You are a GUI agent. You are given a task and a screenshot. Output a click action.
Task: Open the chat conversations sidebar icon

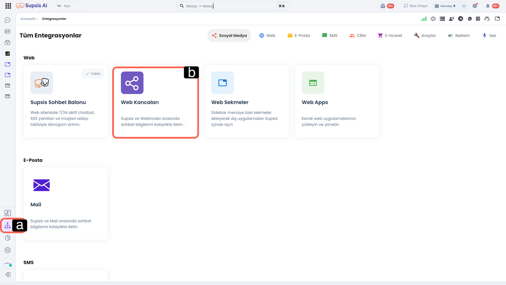[x=8, y=20]
